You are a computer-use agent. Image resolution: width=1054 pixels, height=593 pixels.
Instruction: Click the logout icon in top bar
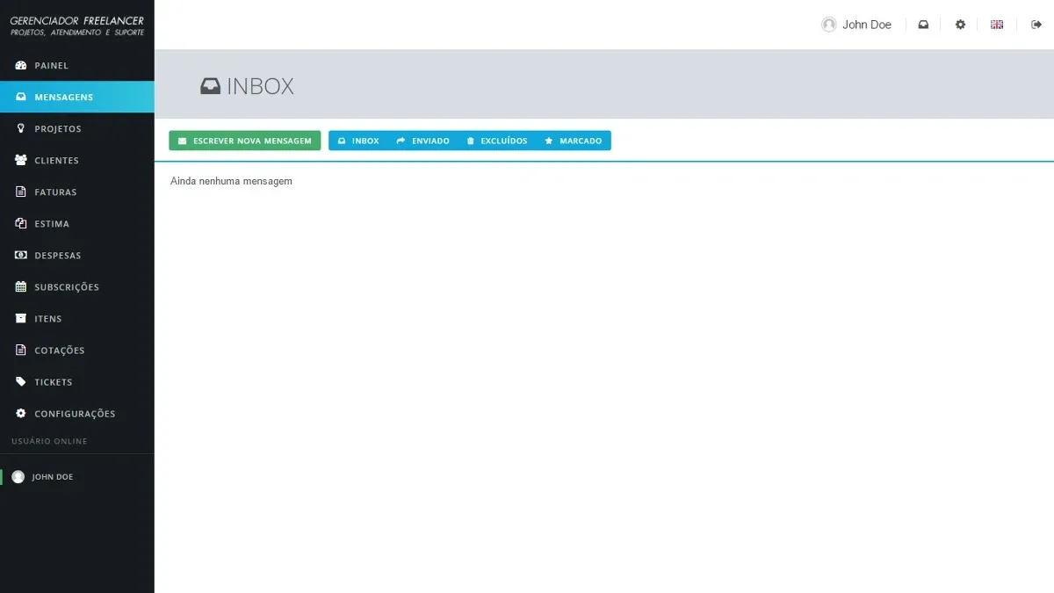click(1036, 25)
